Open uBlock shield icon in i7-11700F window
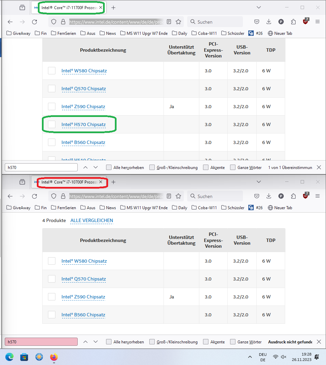Viewport: 326px width, 365px height. click(305, 21)
